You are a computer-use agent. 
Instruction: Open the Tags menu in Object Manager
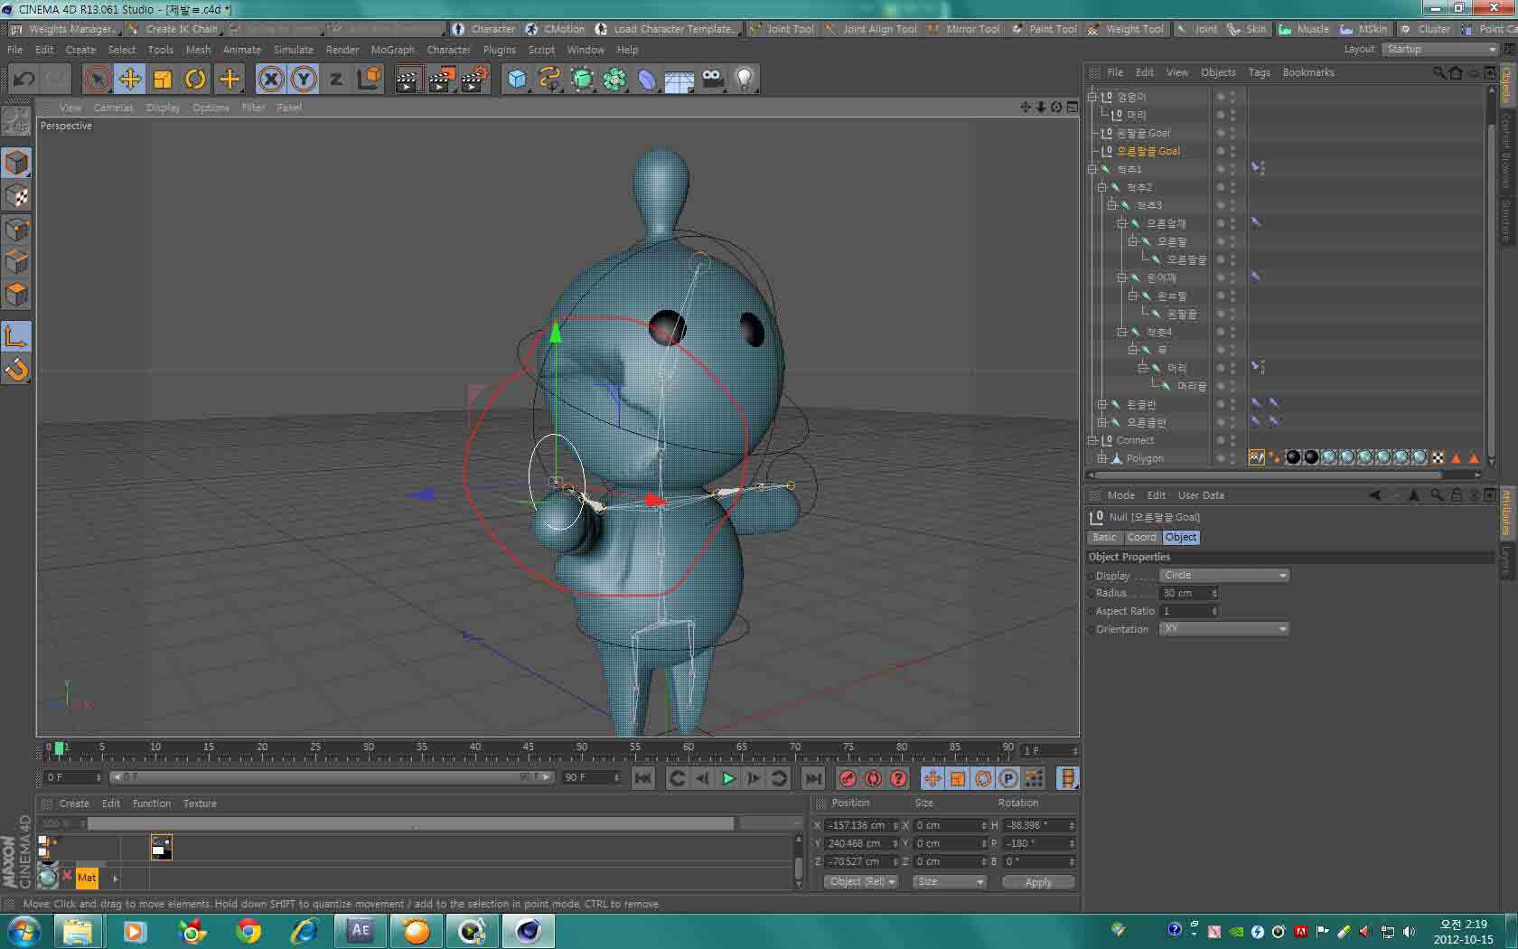tap(1259, 72)
